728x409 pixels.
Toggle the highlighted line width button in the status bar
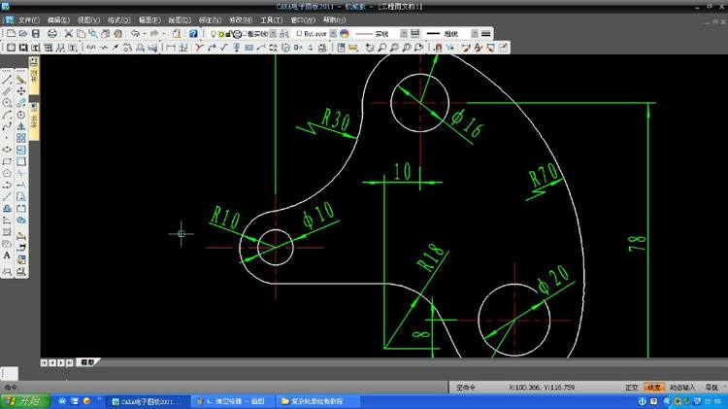[x=653, y=388]
